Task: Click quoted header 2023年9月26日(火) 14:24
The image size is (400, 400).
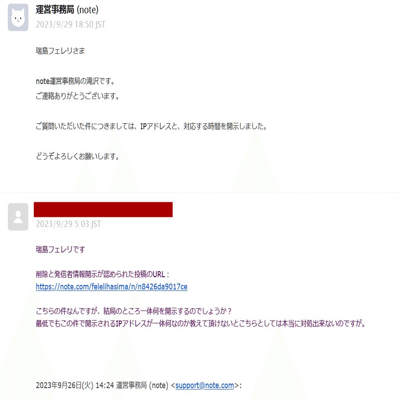Action: click(x=75, y=385)
